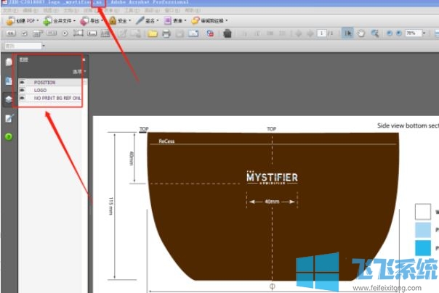Open the Bookmarks panel icon in sidebar
This screenshot has width=439, height=293.
9,81
